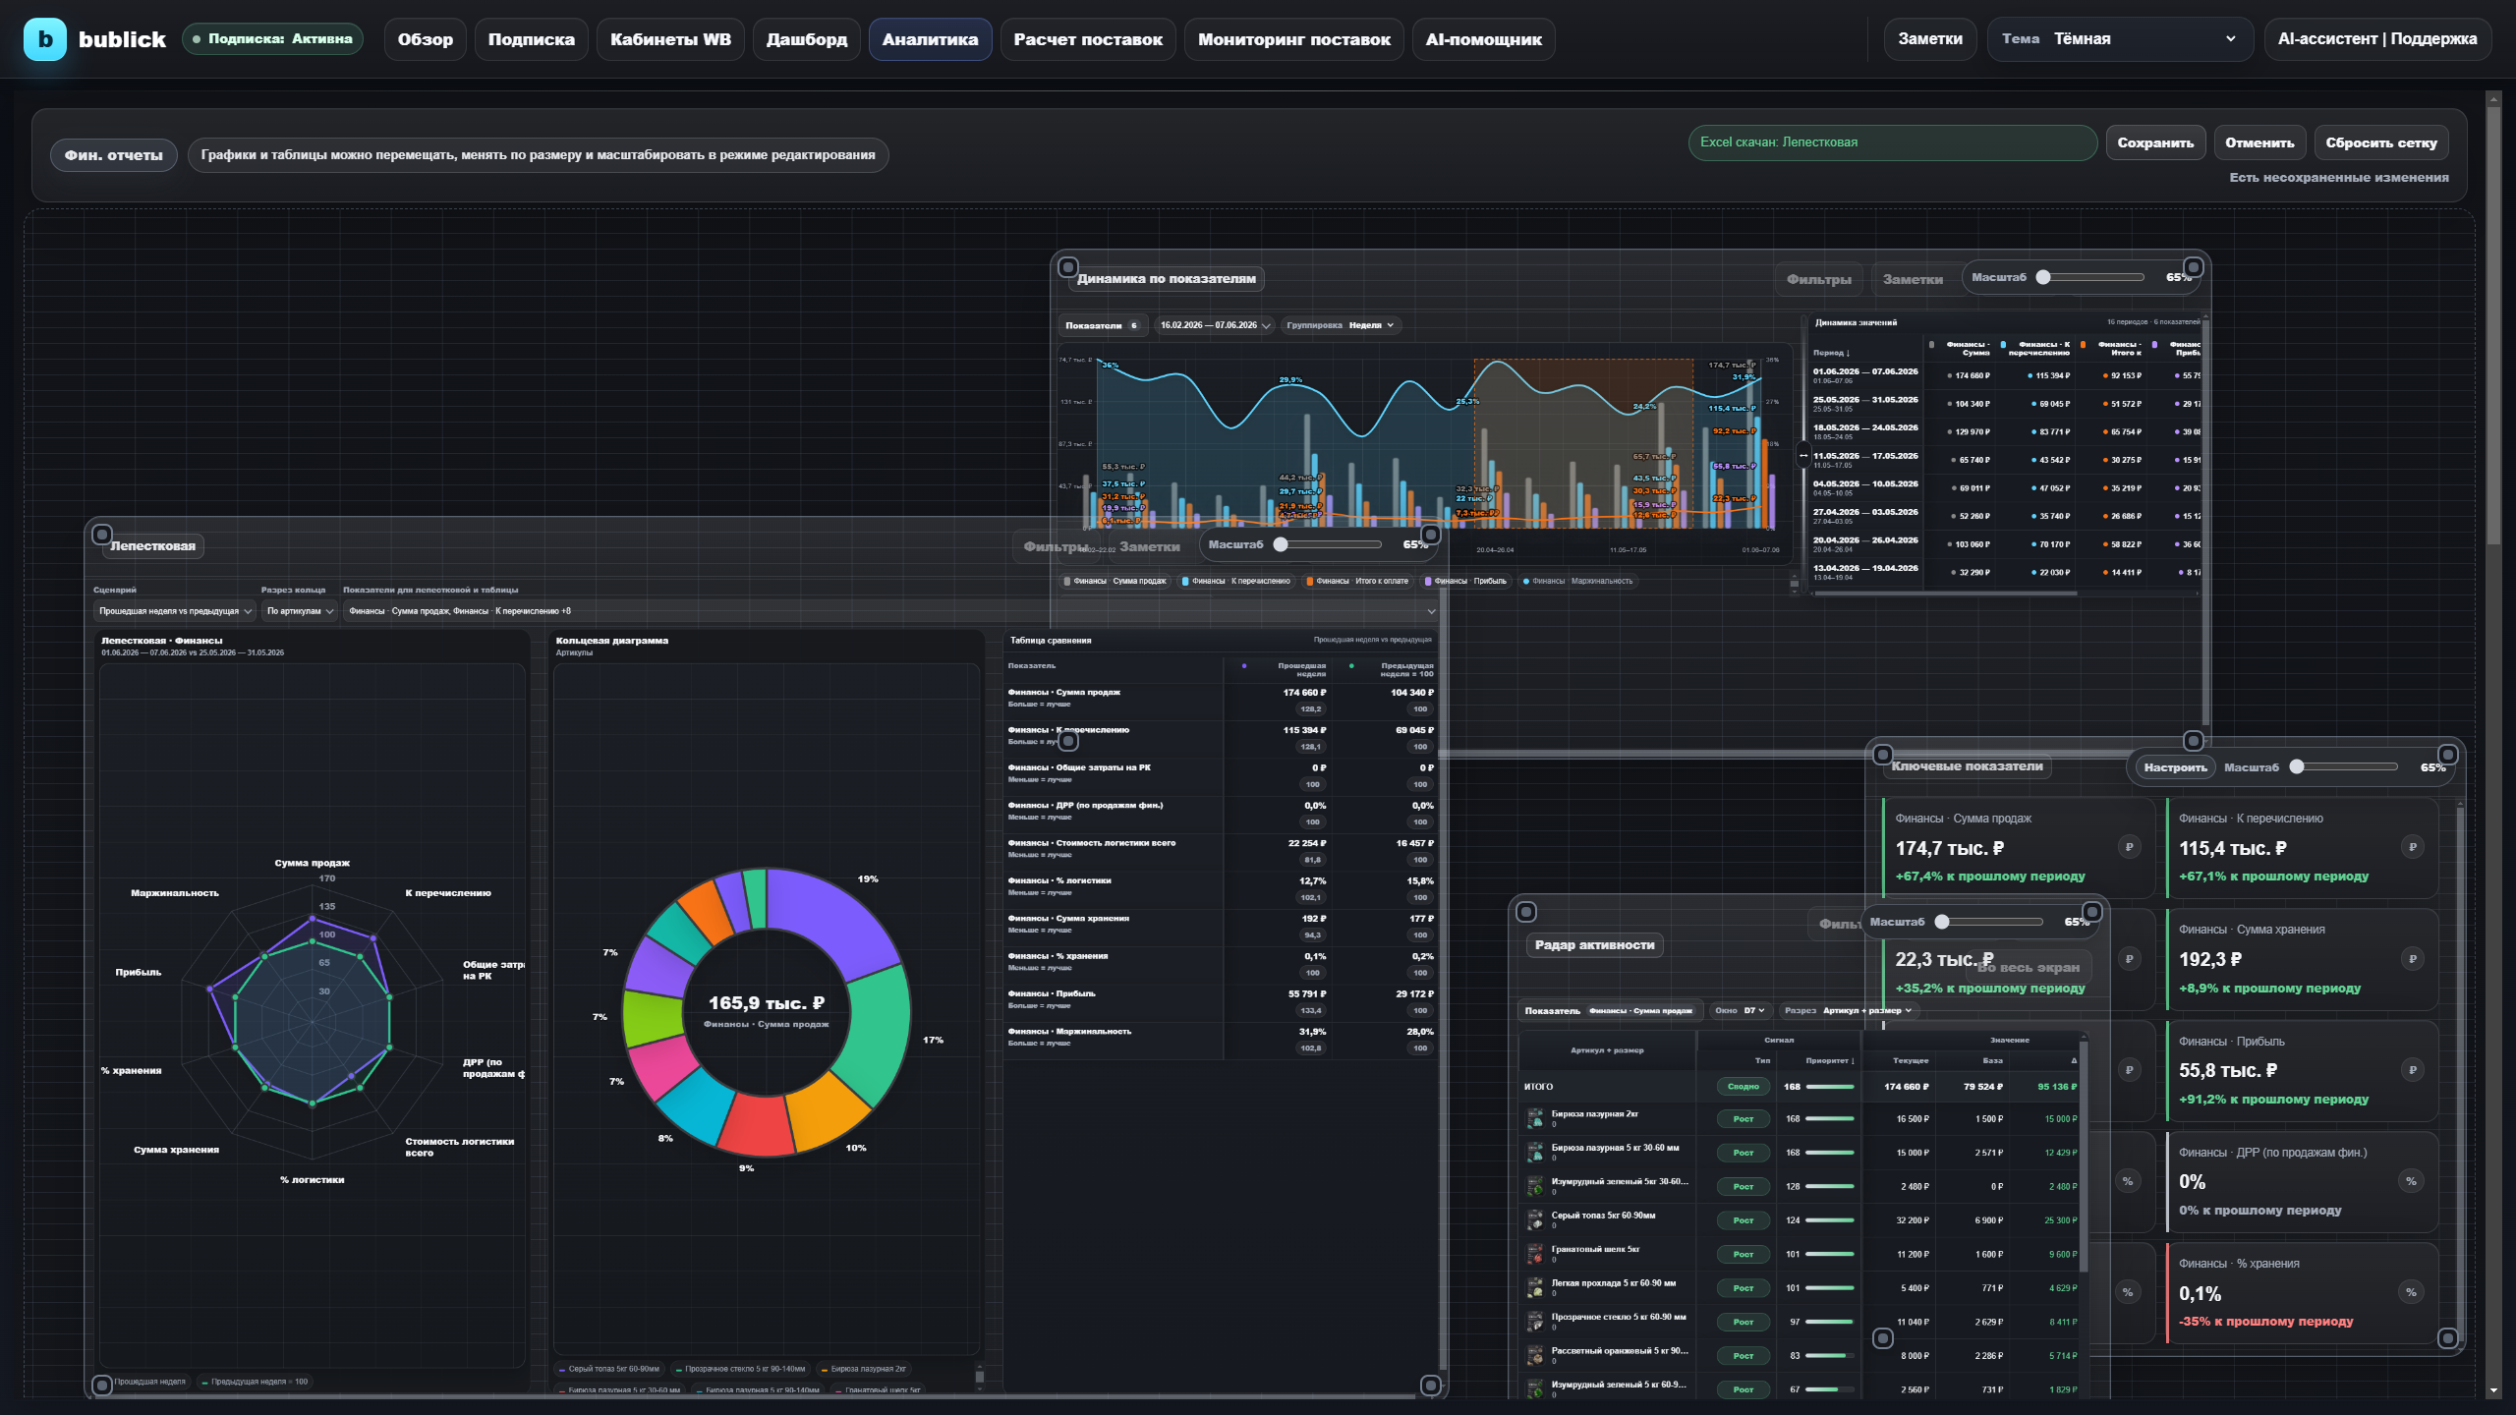This screenshot has width=2516, height=1415.
Task: Switch to the Дашборд tab
Action: pos(807,39)
